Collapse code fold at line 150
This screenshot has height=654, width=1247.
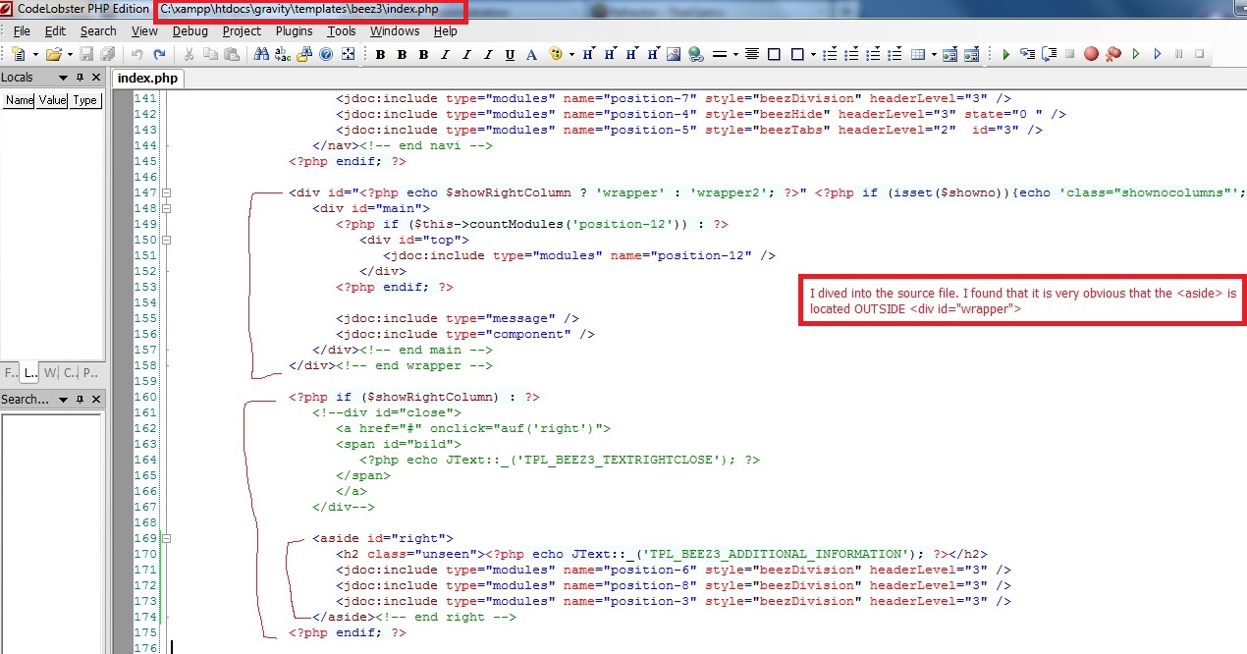point(166,240)
